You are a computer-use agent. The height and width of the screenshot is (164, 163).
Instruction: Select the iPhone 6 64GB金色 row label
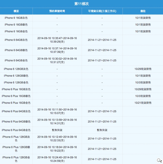click(x=16, y=60)
